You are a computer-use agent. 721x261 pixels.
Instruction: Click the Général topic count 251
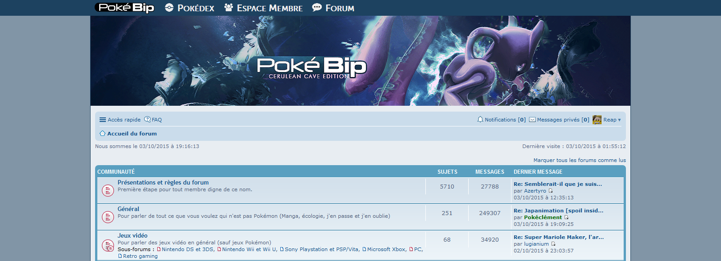pos(447,213)
